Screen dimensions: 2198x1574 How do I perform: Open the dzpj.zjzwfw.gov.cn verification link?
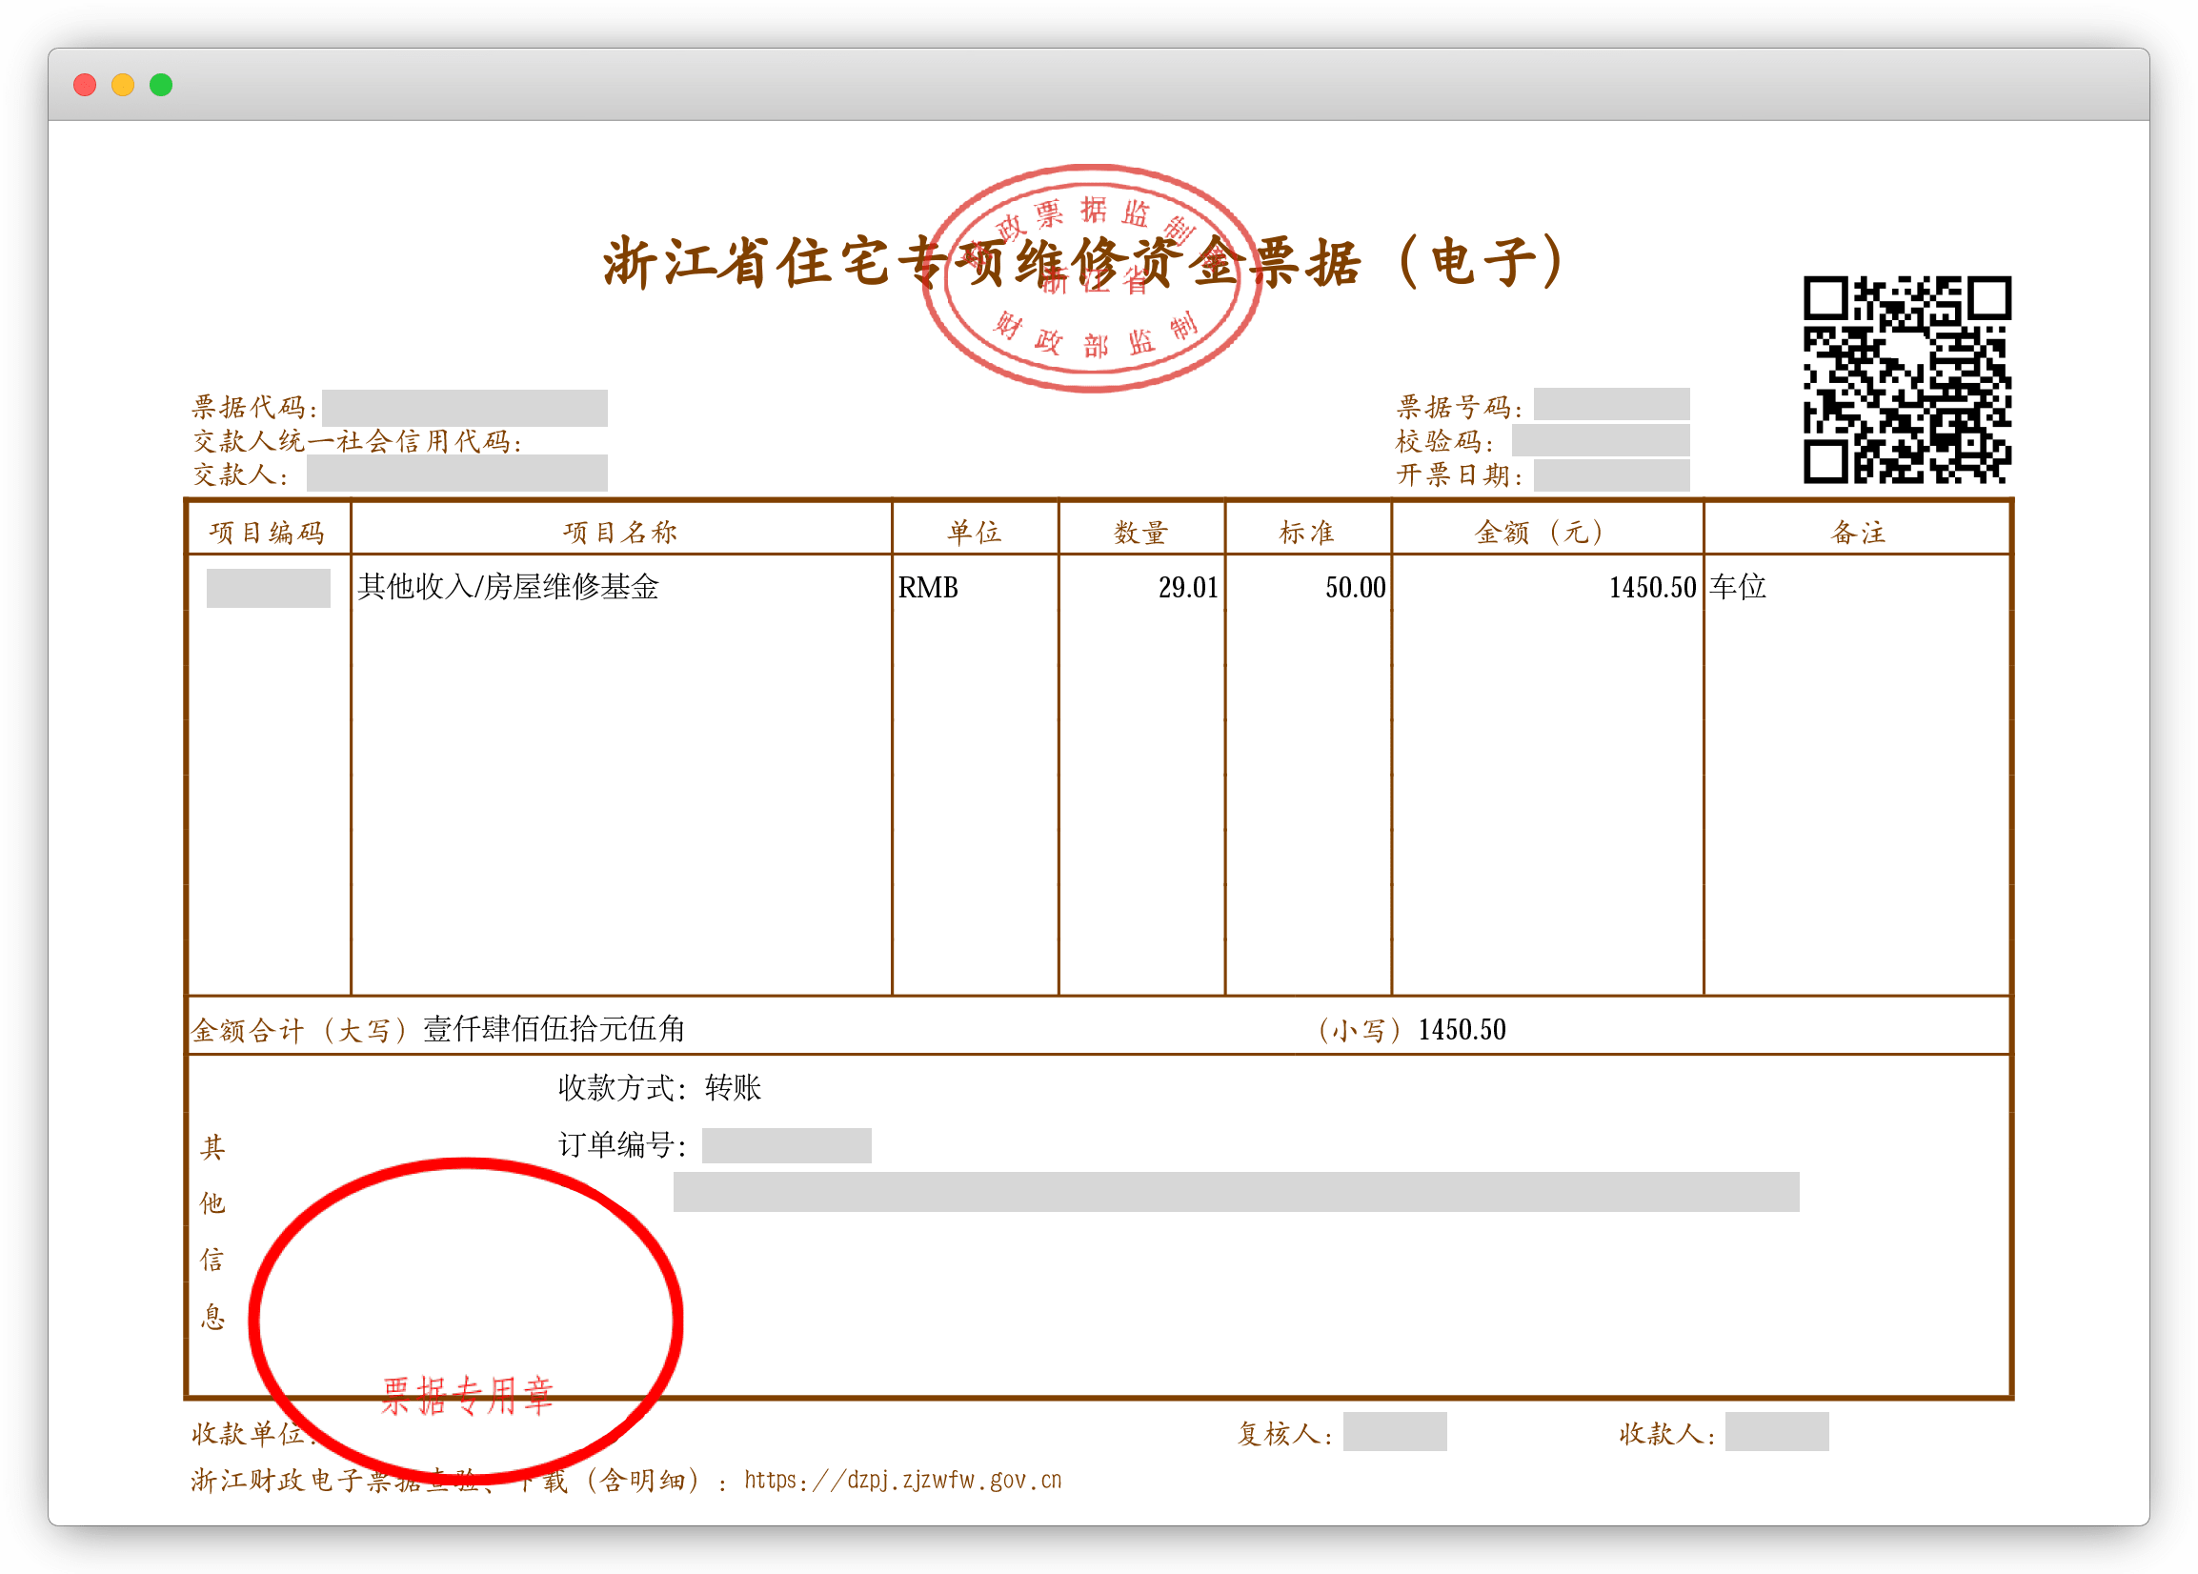point(902,1480)
